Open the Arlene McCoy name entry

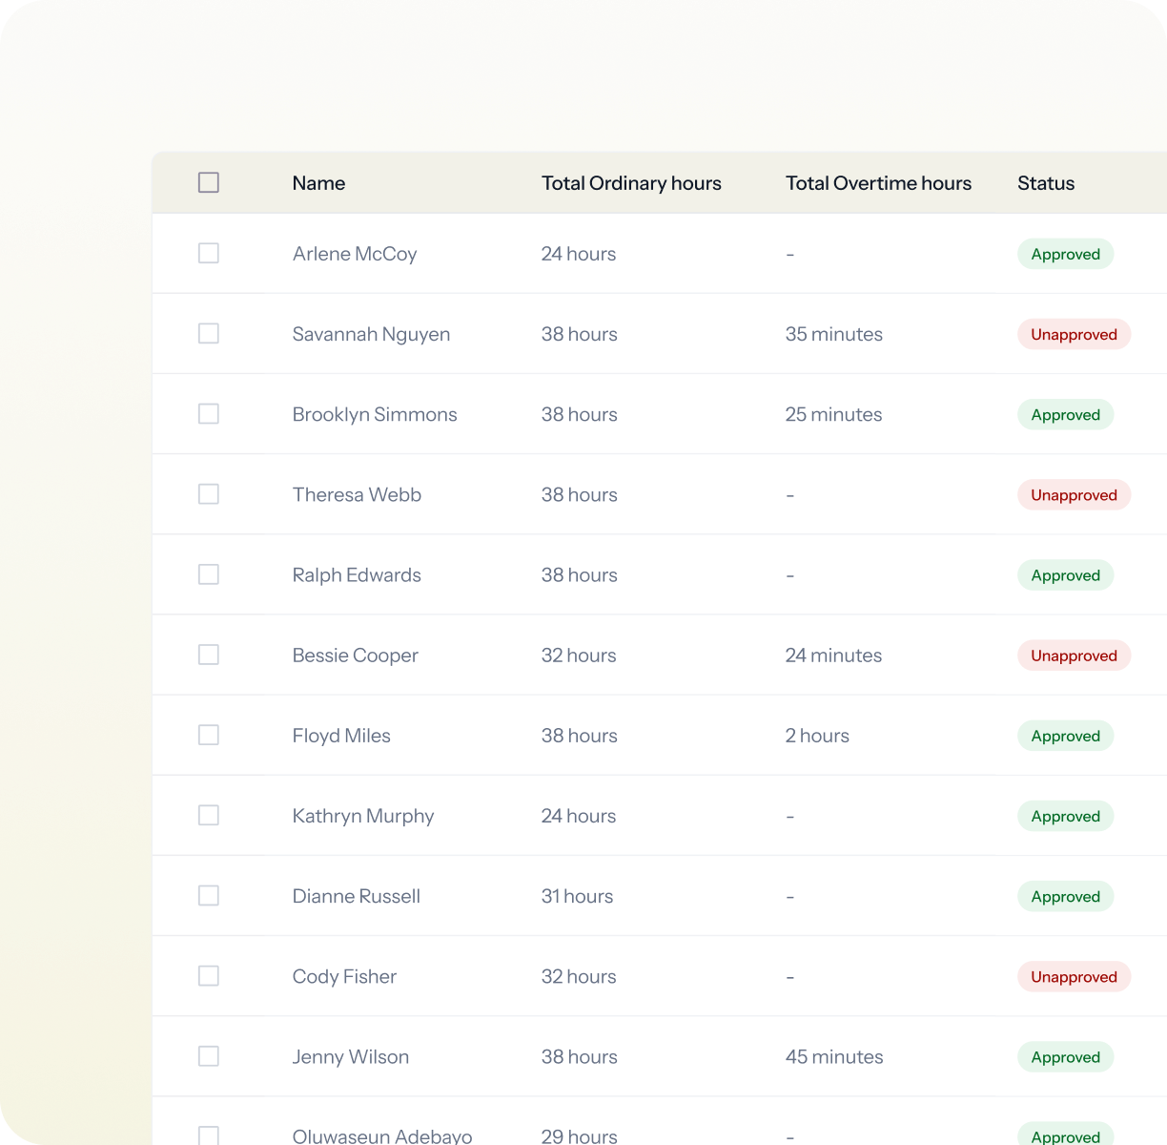pyautogui.click(x=355, y=254)
